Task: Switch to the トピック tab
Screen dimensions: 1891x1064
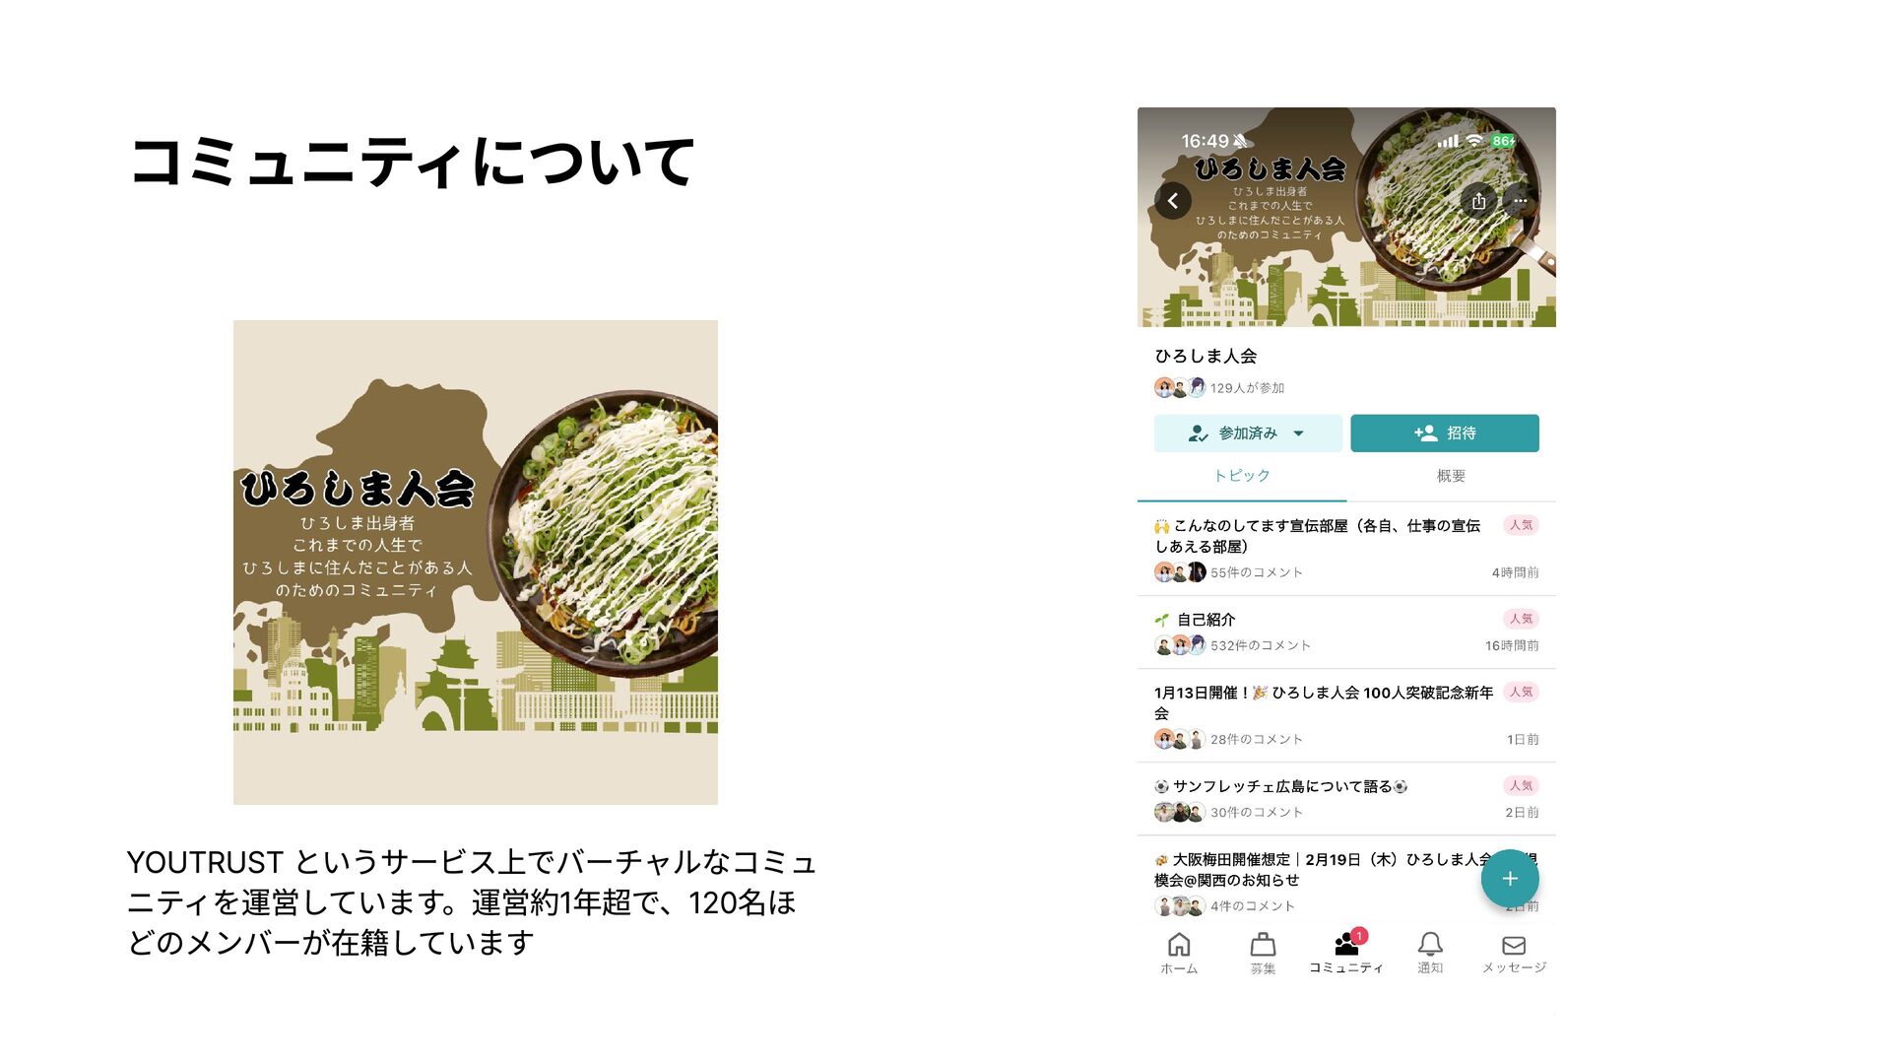Action: [x=1242, y=476]
